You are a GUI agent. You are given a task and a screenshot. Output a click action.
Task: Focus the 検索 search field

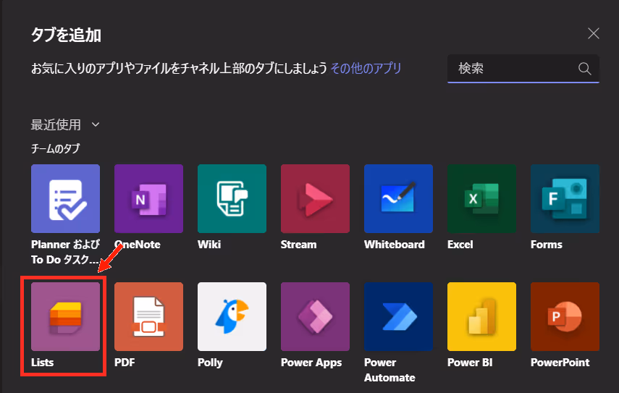(523, 69)
